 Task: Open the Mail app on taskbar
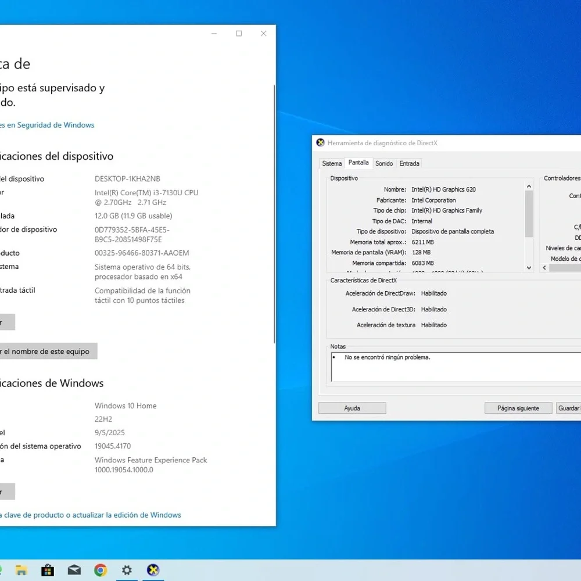pos(74,570)
